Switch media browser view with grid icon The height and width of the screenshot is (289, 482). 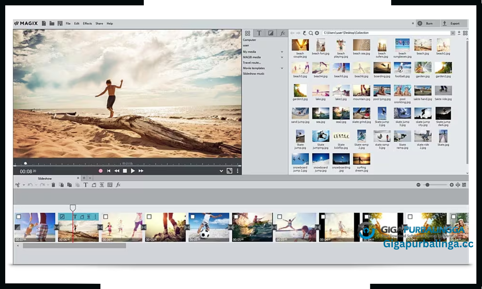465,33
